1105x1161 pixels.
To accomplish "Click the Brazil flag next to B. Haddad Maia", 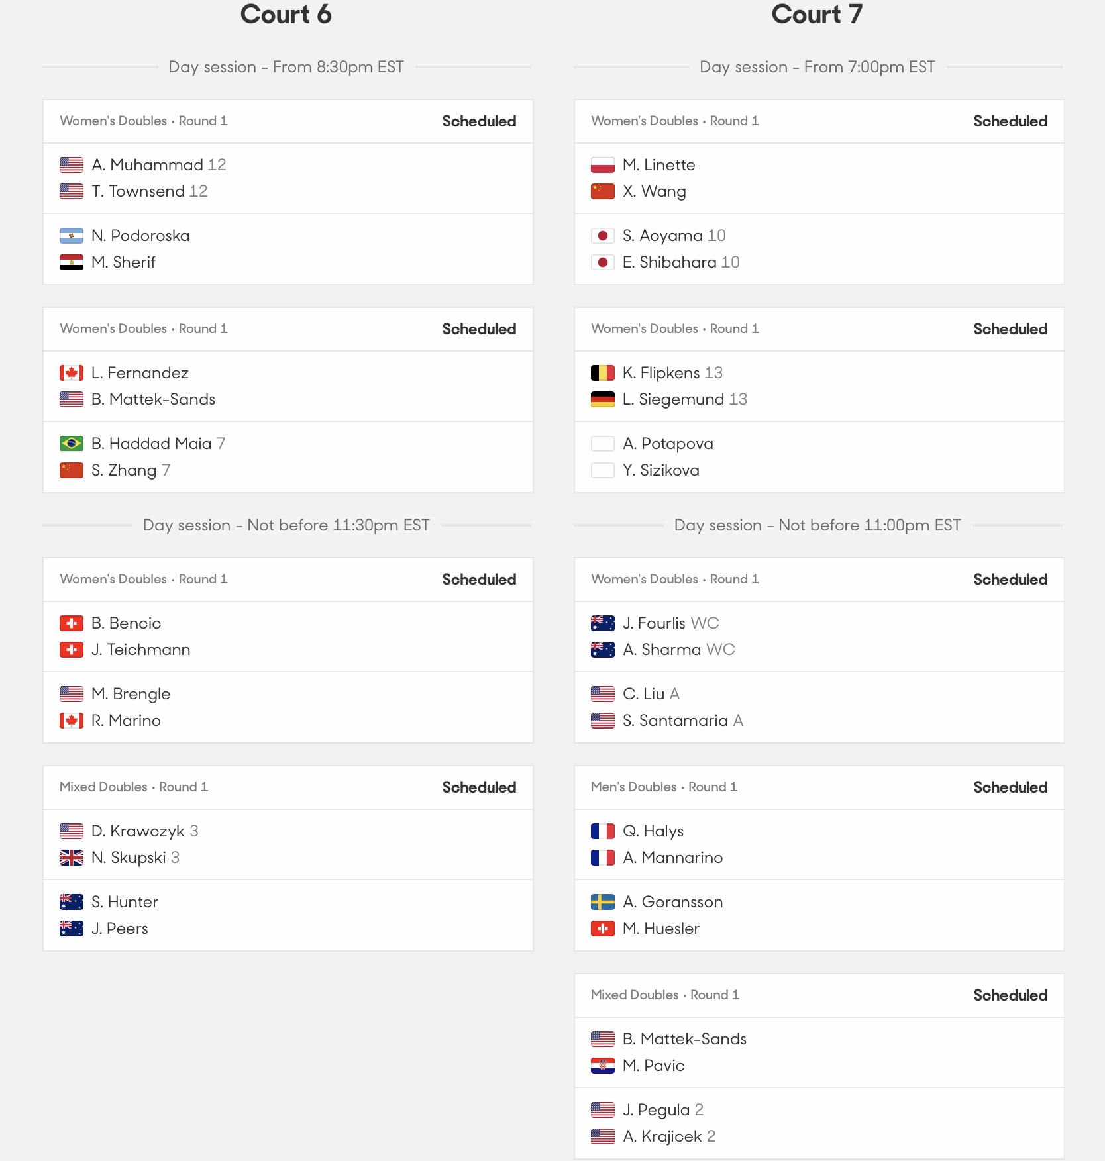I will 71,444.
